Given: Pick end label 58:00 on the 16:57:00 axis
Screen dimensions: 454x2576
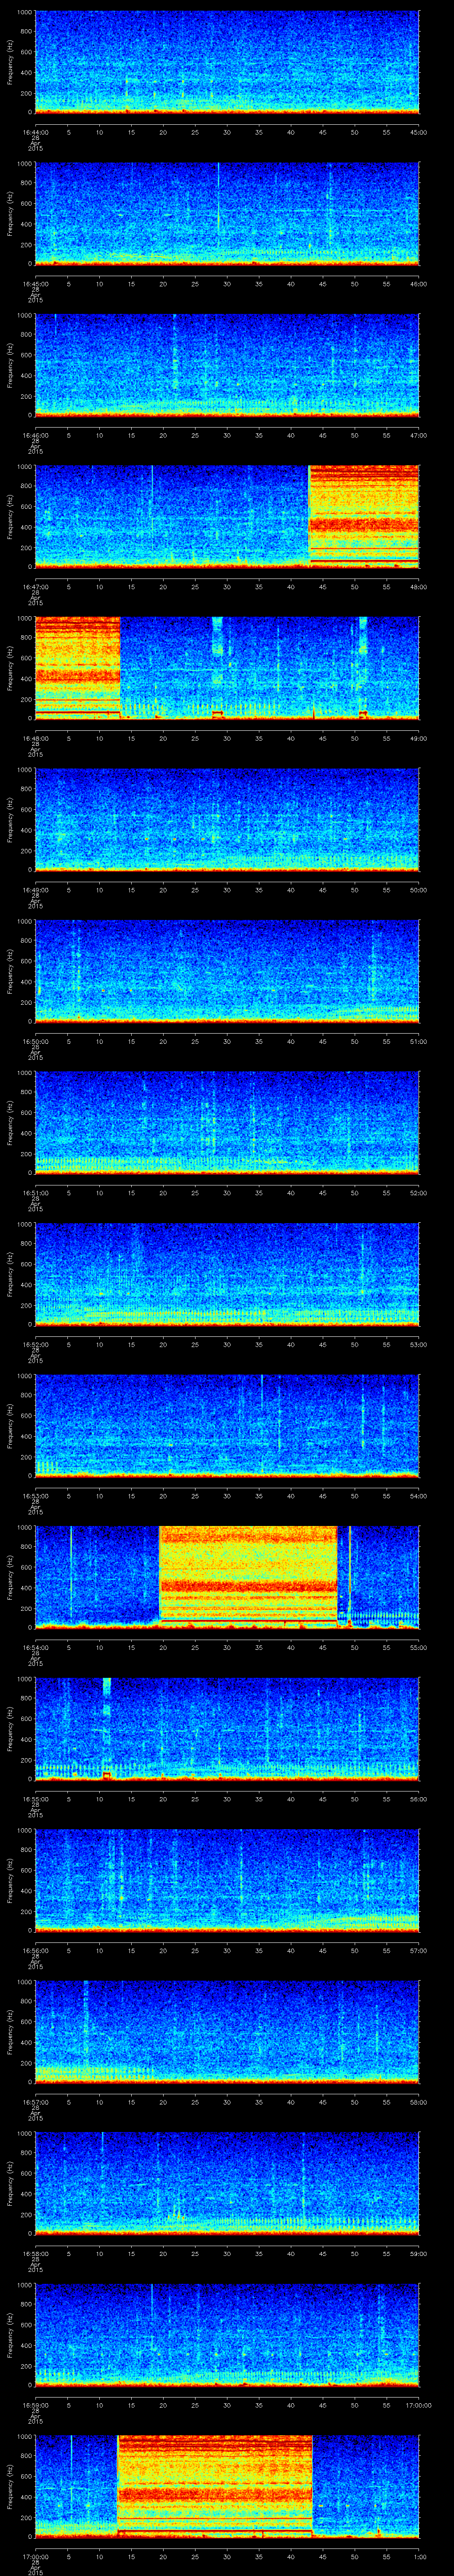Looking at the screenshot, I should pyautogui.click(x=419, y=2101).
